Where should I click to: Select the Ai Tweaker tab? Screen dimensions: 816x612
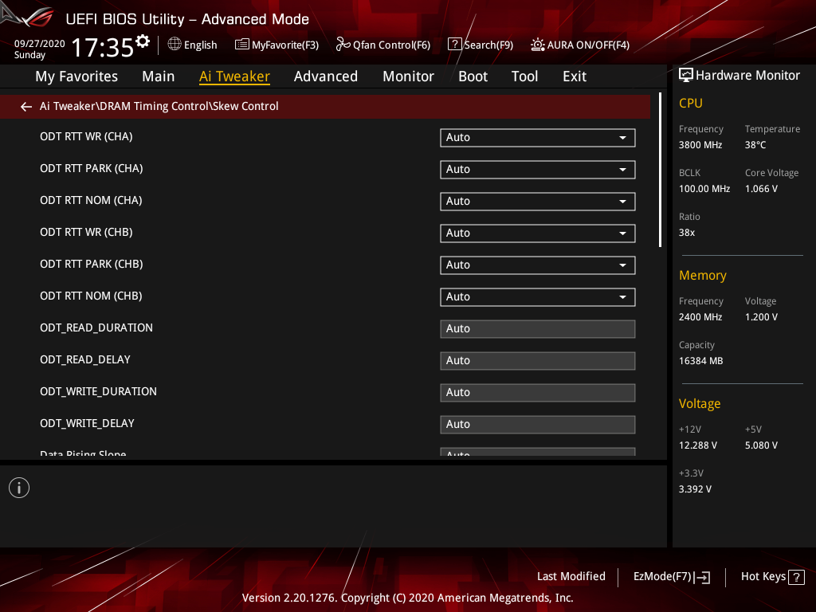click(234, 76)
